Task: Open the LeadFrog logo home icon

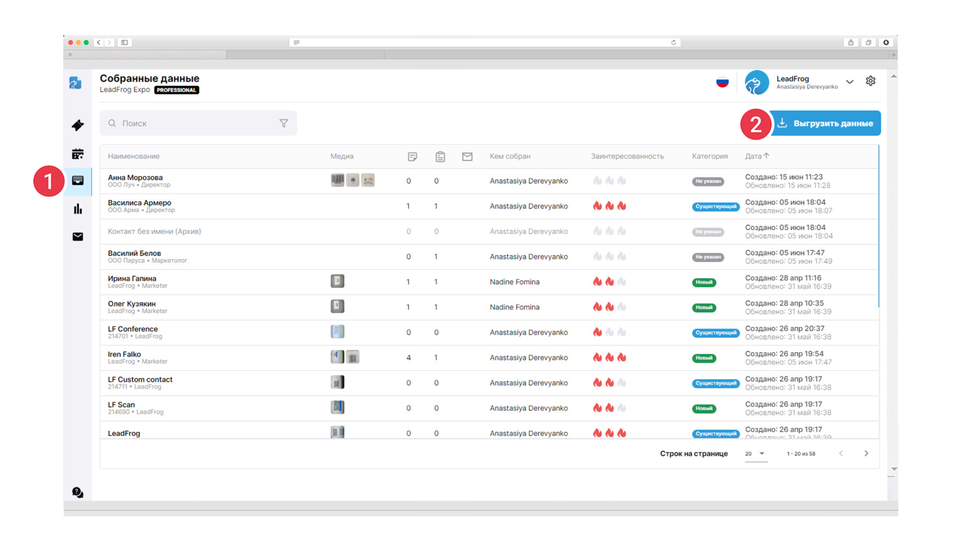Action: click(x=75, y=83)
